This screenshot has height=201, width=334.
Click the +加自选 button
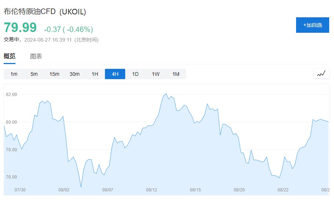(312, 25)
